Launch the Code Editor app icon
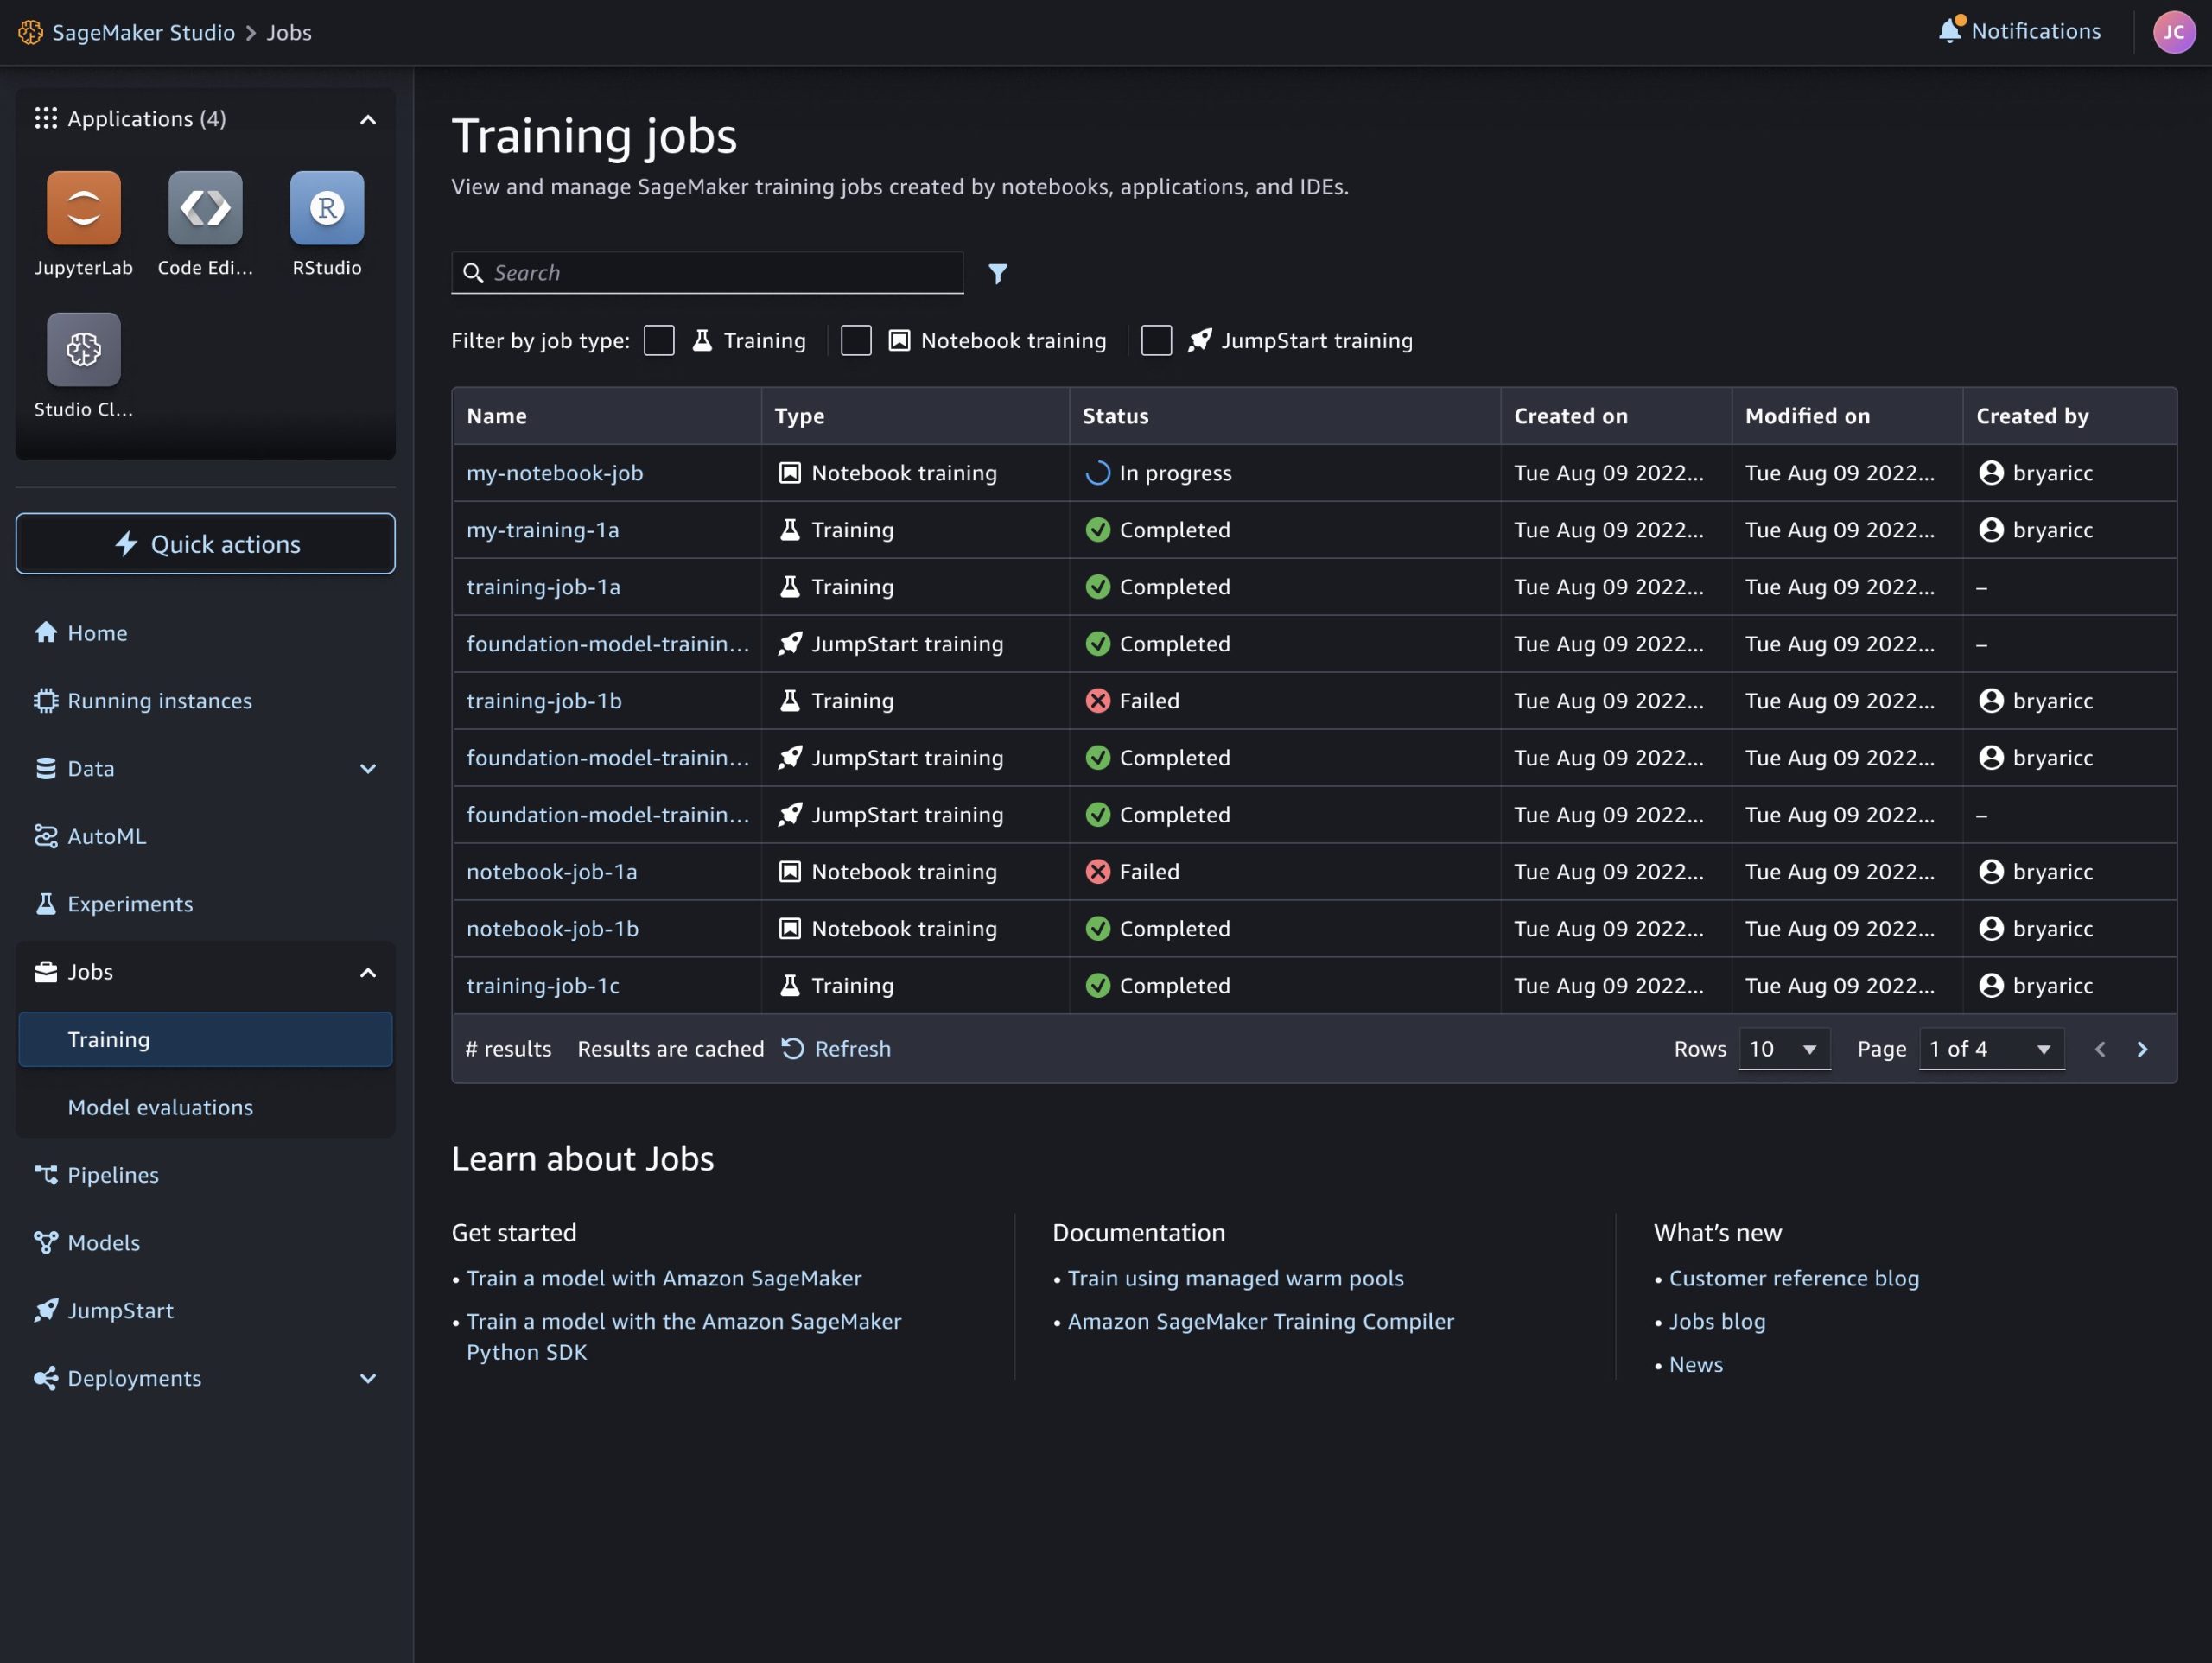Image resolution: width=2212 pixels, height=1663 pixels. click(x=205, y=208)
